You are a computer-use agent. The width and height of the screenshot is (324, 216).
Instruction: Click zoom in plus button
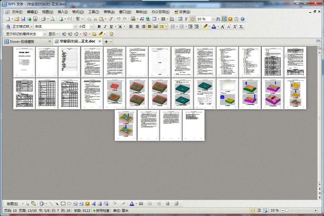[316, 210]
